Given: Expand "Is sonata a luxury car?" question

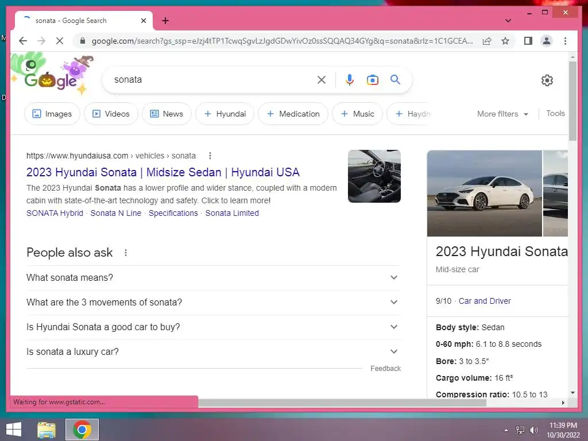Looking at the screenshot, I should 214,352.
